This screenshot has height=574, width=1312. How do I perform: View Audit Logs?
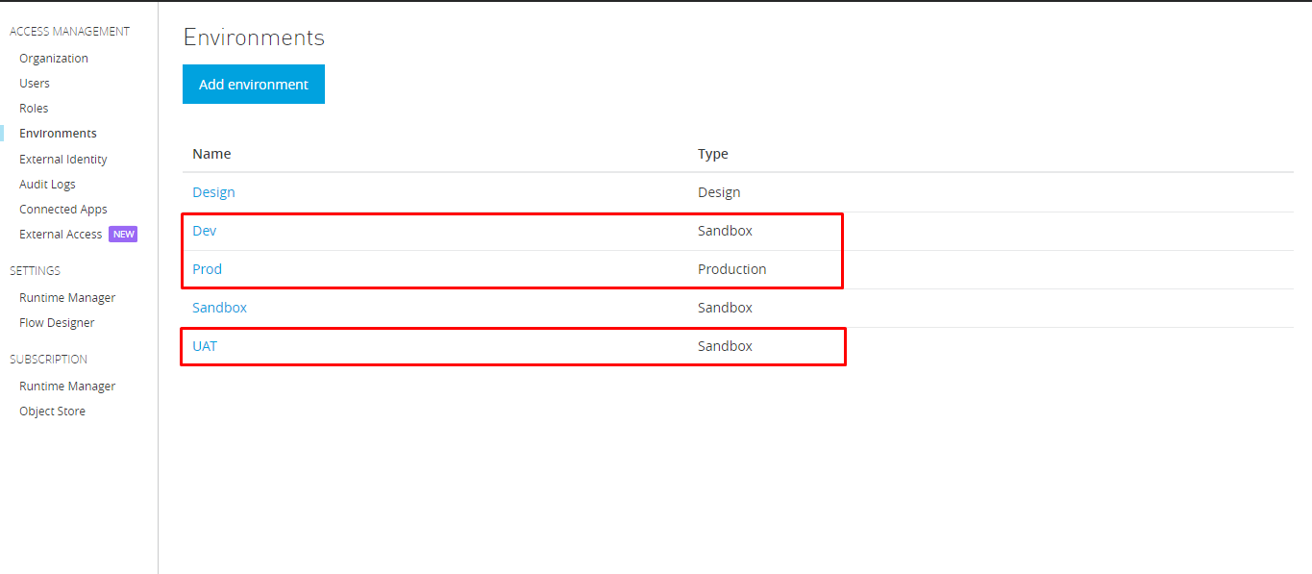click(47, 185)
